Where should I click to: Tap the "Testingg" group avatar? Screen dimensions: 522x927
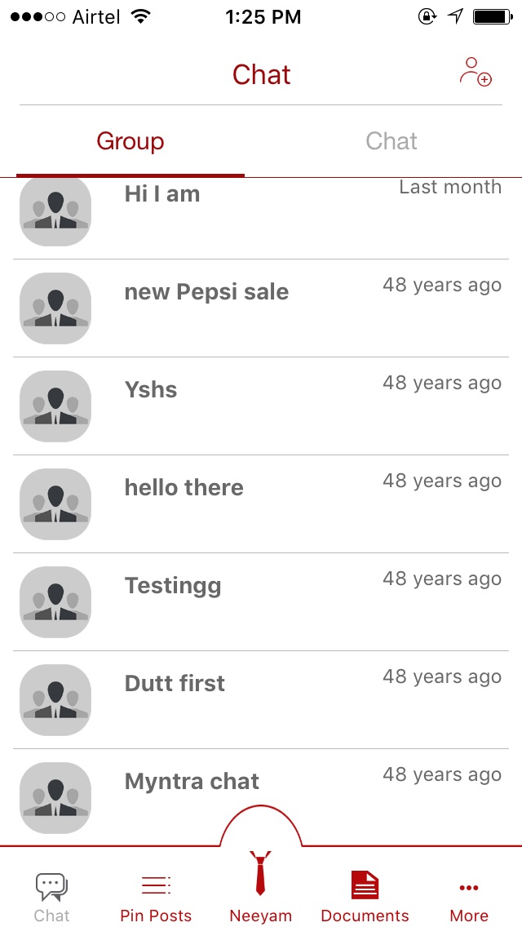point(55,602)
